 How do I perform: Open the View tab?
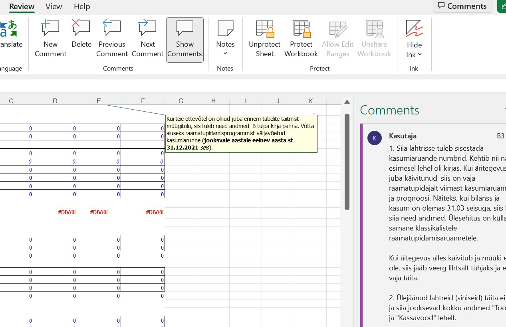tap(54, 6)
